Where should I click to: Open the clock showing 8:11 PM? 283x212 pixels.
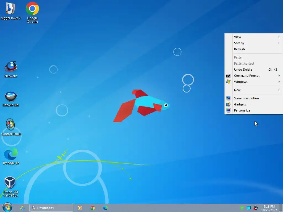(x=269, y=208)
